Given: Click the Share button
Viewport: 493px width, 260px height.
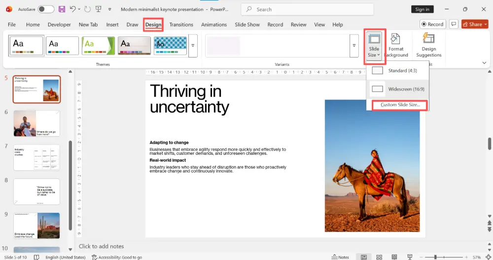Looking at the screenshot, I should point(475,24).
